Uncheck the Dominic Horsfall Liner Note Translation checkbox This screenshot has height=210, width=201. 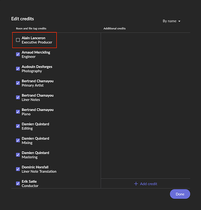pyautogui.click(x=18, y=169)
